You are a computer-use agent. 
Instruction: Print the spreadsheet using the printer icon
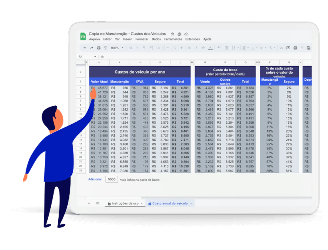pyautogui.click(x=98, y=48)
